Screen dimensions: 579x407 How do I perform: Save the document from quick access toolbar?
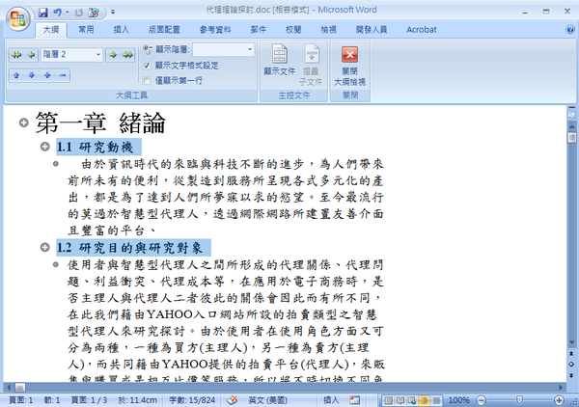tap(43, 13)
